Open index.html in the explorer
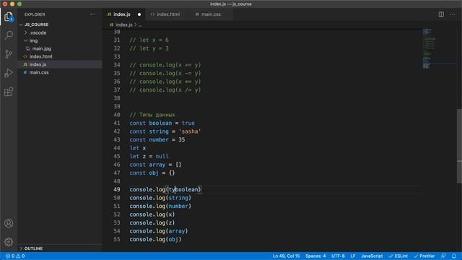Image resolution: width=462 pixels, height=260 pixels. point(40,56)
